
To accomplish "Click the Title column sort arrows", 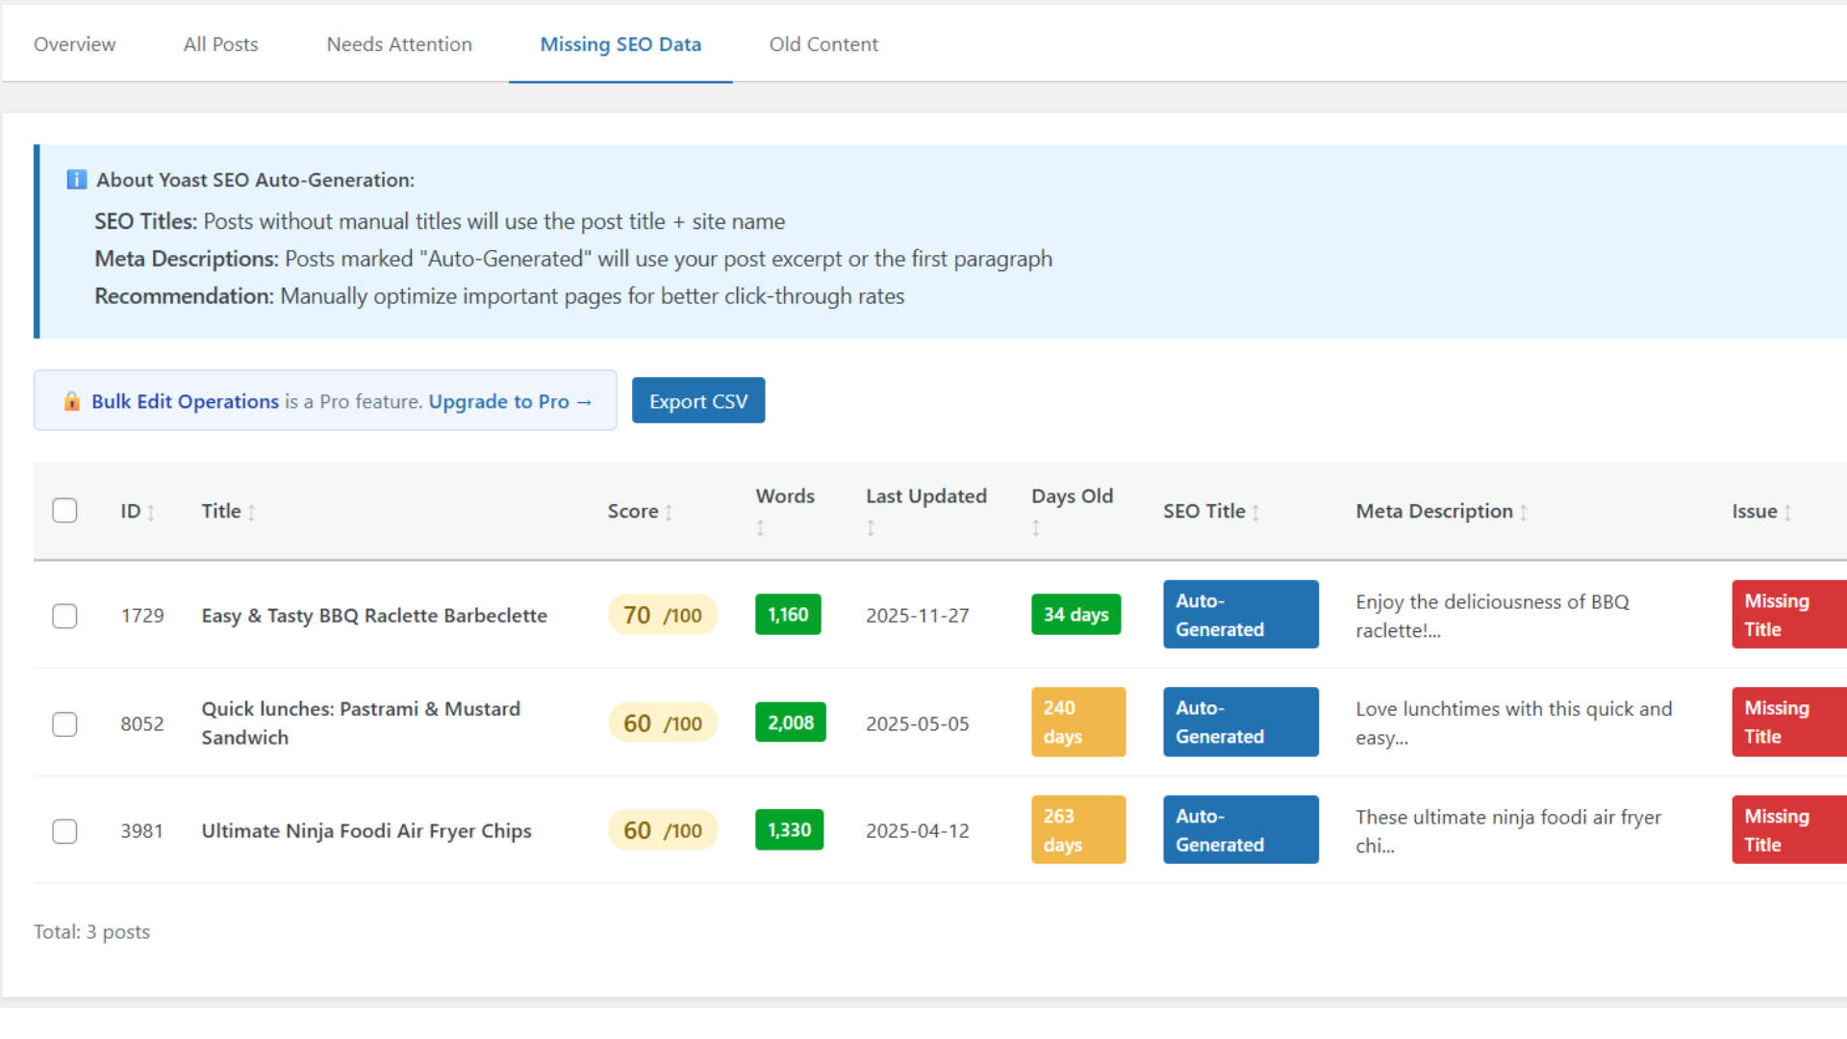I will (251, 513).
